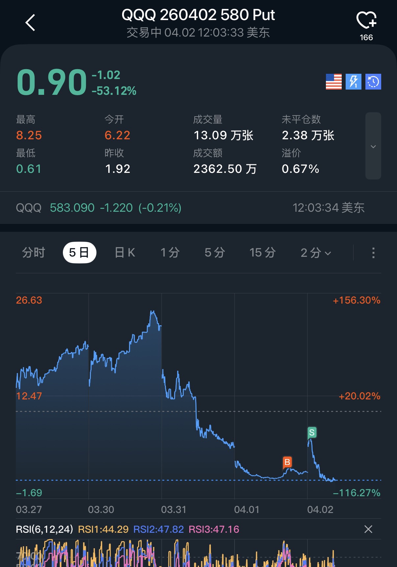The width and height of the screenshot is (397, 567).
Task: Tap the back arrow icon
Action: pos(30,23)
